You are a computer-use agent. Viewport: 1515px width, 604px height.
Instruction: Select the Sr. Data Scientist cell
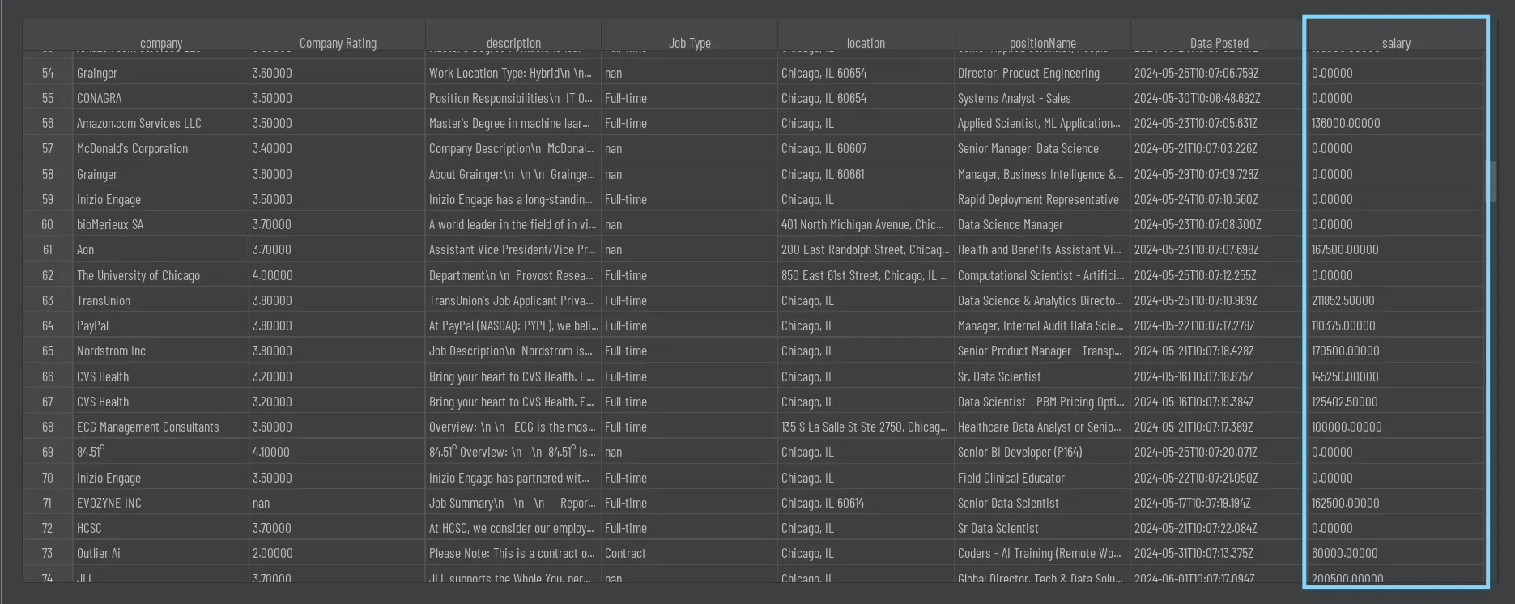(x=1042, y=376)
